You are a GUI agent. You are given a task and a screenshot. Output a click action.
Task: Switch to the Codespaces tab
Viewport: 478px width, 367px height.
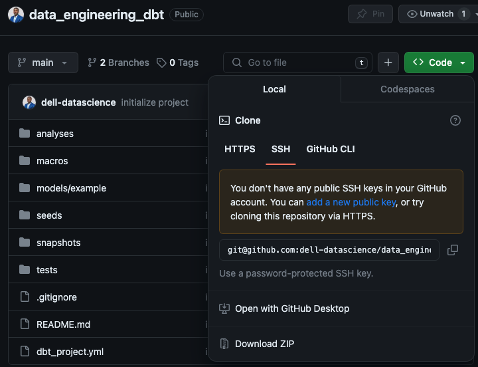[407, 89]
